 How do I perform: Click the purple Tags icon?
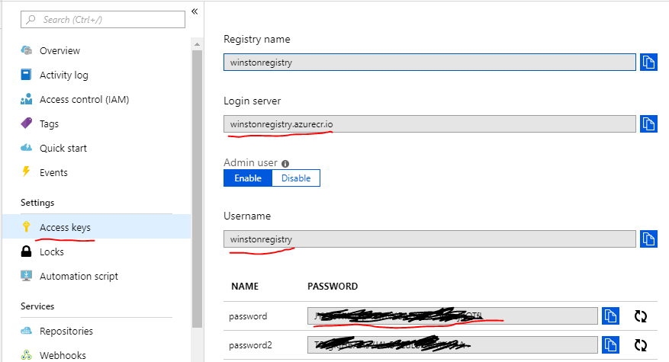coord(27,123)
